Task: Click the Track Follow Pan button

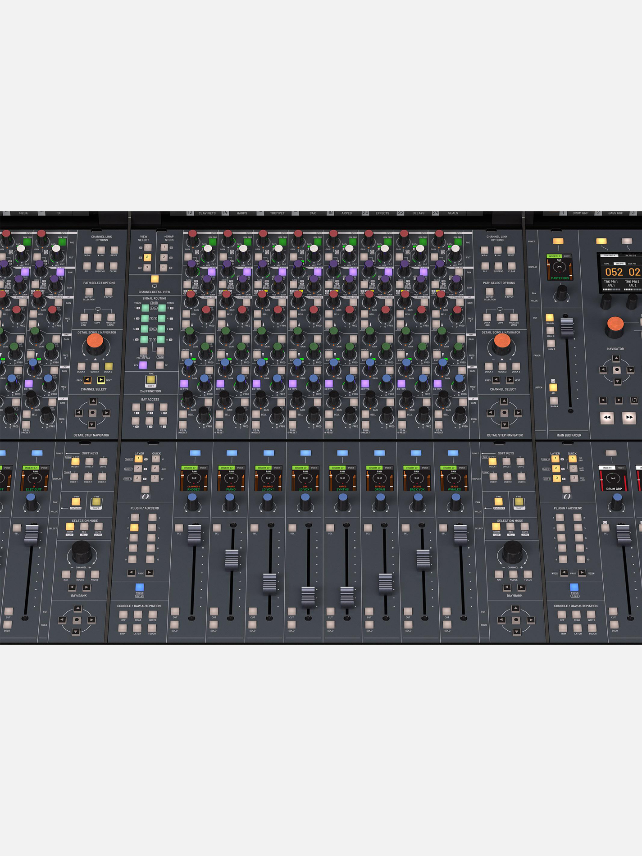Action: 143,351
